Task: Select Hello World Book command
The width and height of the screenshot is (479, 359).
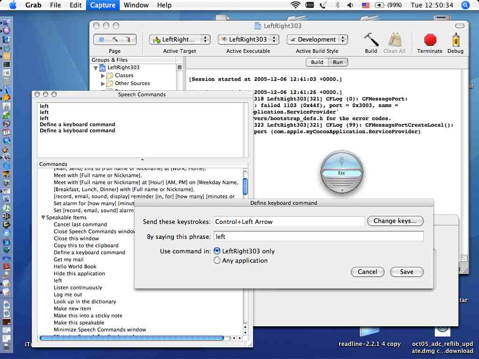Action: click(75, 266)
